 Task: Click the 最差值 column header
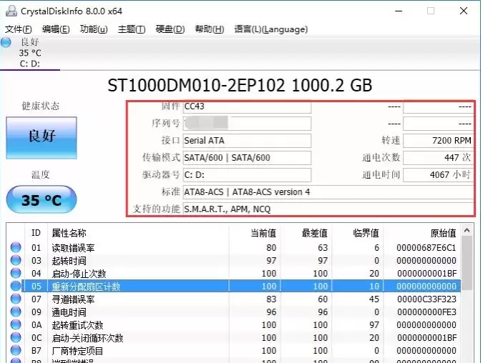click(306, 233)
